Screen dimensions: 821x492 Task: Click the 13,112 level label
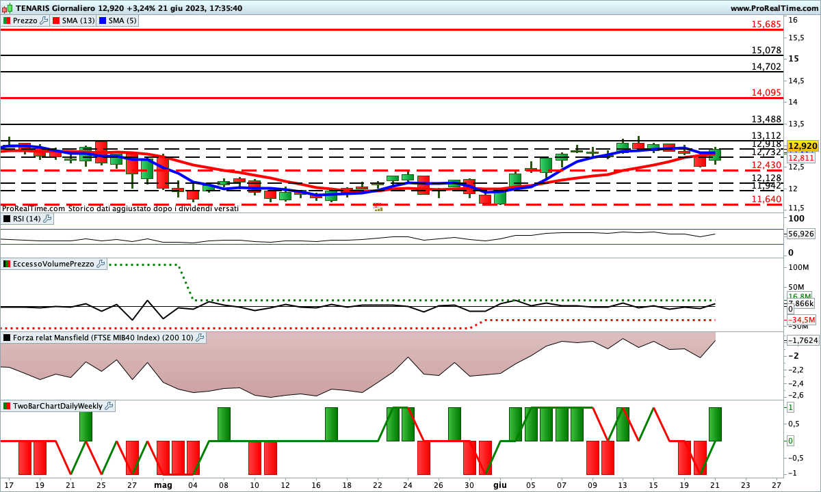coord(766,135)
